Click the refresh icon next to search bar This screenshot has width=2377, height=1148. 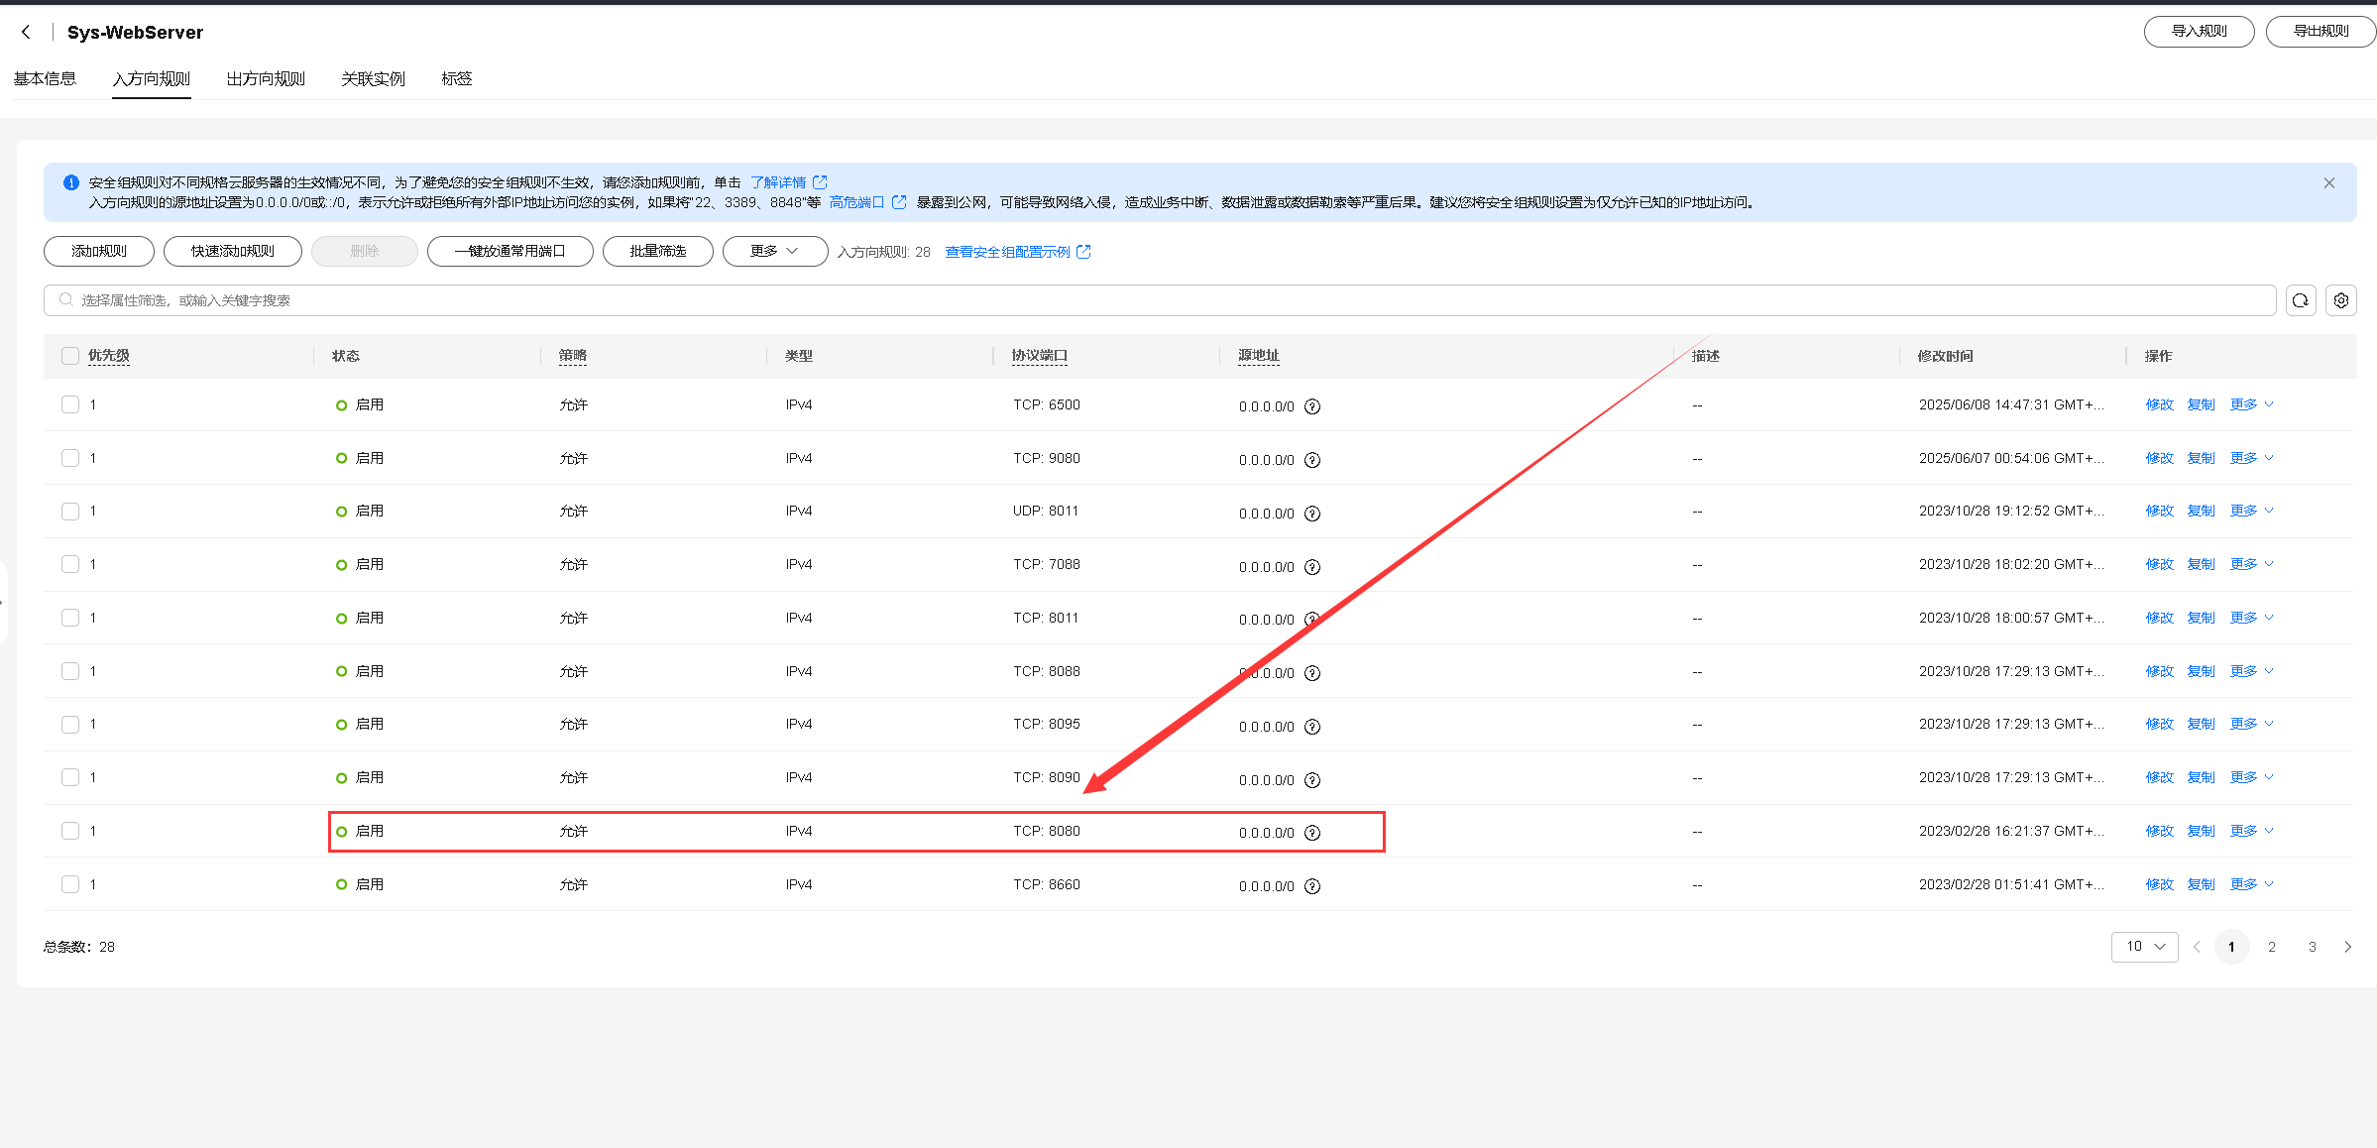coord(2301,300)
